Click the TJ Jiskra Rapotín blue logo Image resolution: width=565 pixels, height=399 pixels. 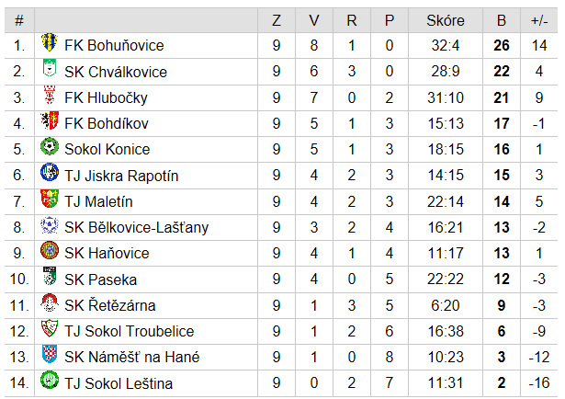coord(50,173)
